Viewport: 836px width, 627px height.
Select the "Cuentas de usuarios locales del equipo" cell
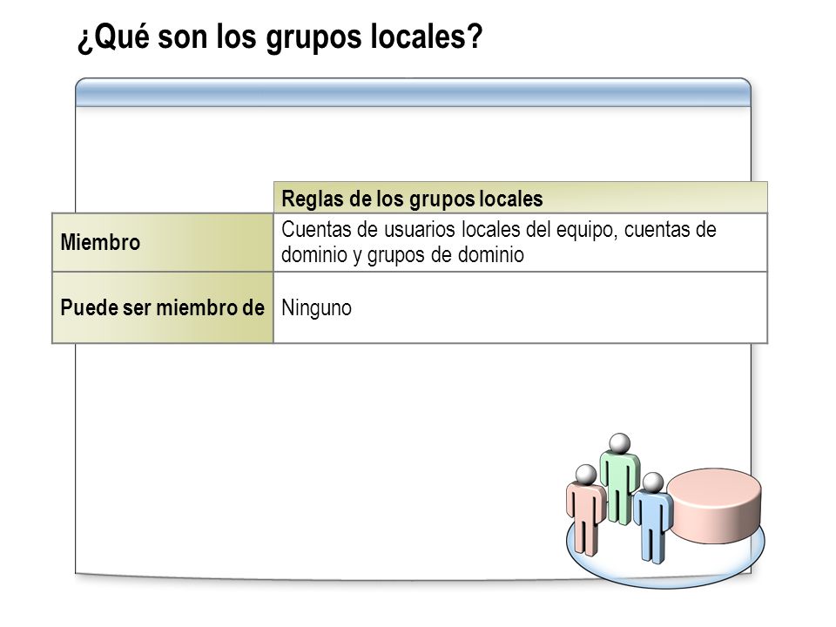point(521,243)
